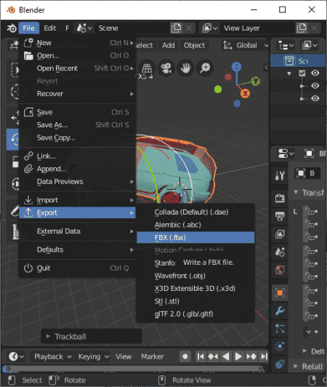The width and height of the screenshot is (327, 387).
Task: Toggle eye visibility of top collection row
Action: (315, 73)
